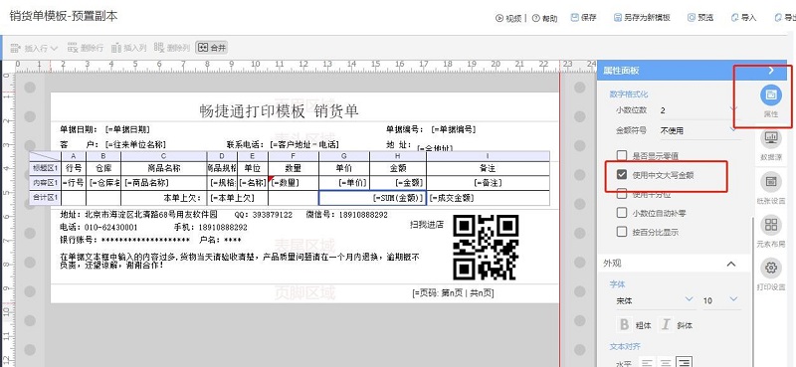Enable 使用千分位 checkbox

pyautogui.click(x=621, y=194)
